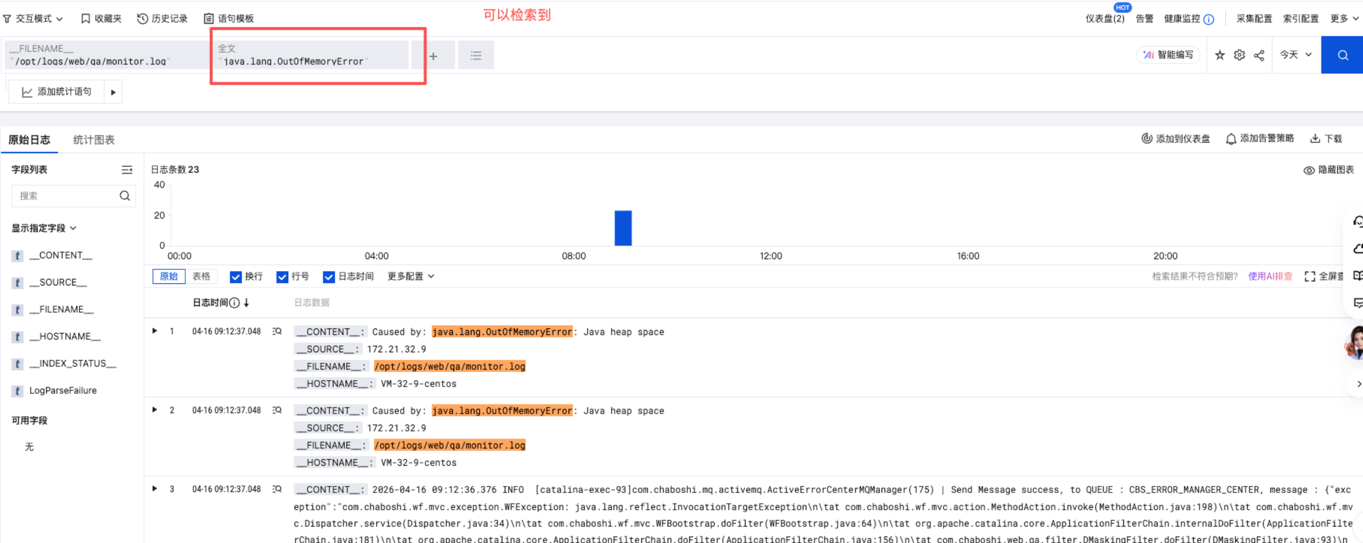Disable the 日志时间 checkbox
This screenshot has width=1363, height=543.
click(x=328, y=277)
